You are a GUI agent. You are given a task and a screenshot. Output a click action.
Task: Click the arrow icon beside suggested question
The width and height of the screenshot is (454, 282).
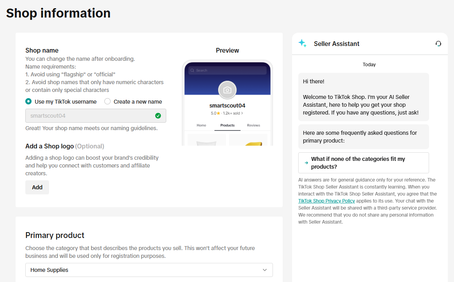pyautogui.click(x=306, y=163)
